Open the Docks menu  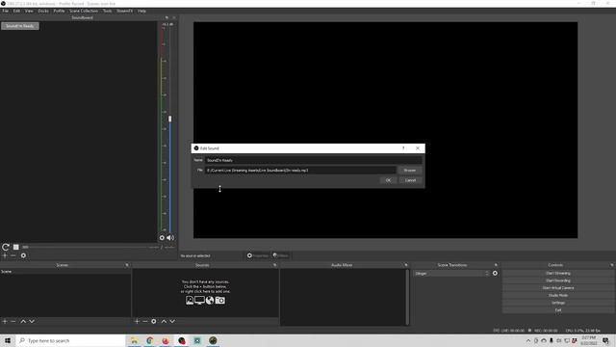(43, 11)
